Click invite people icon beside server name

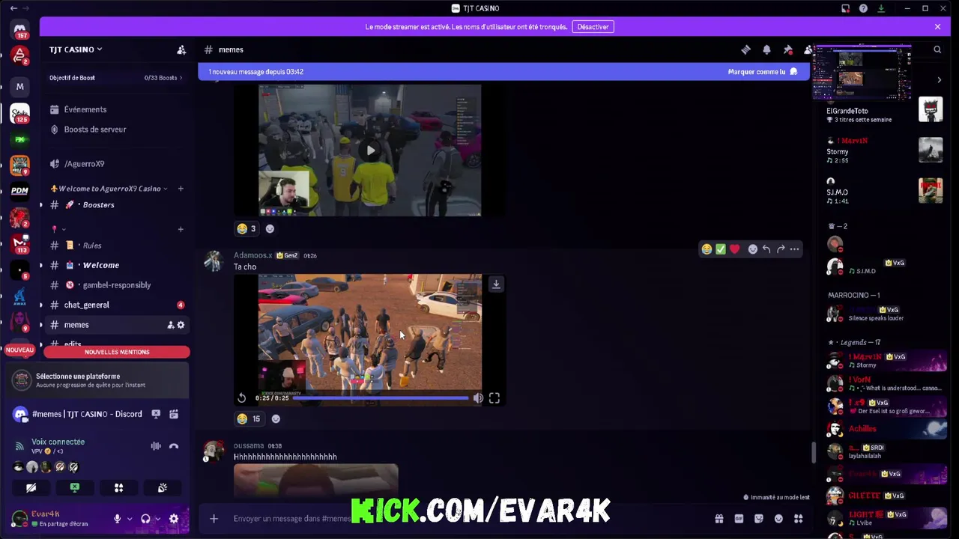(181, 49)
